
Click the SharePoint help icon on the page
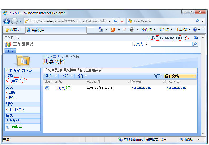coord(196,38)
